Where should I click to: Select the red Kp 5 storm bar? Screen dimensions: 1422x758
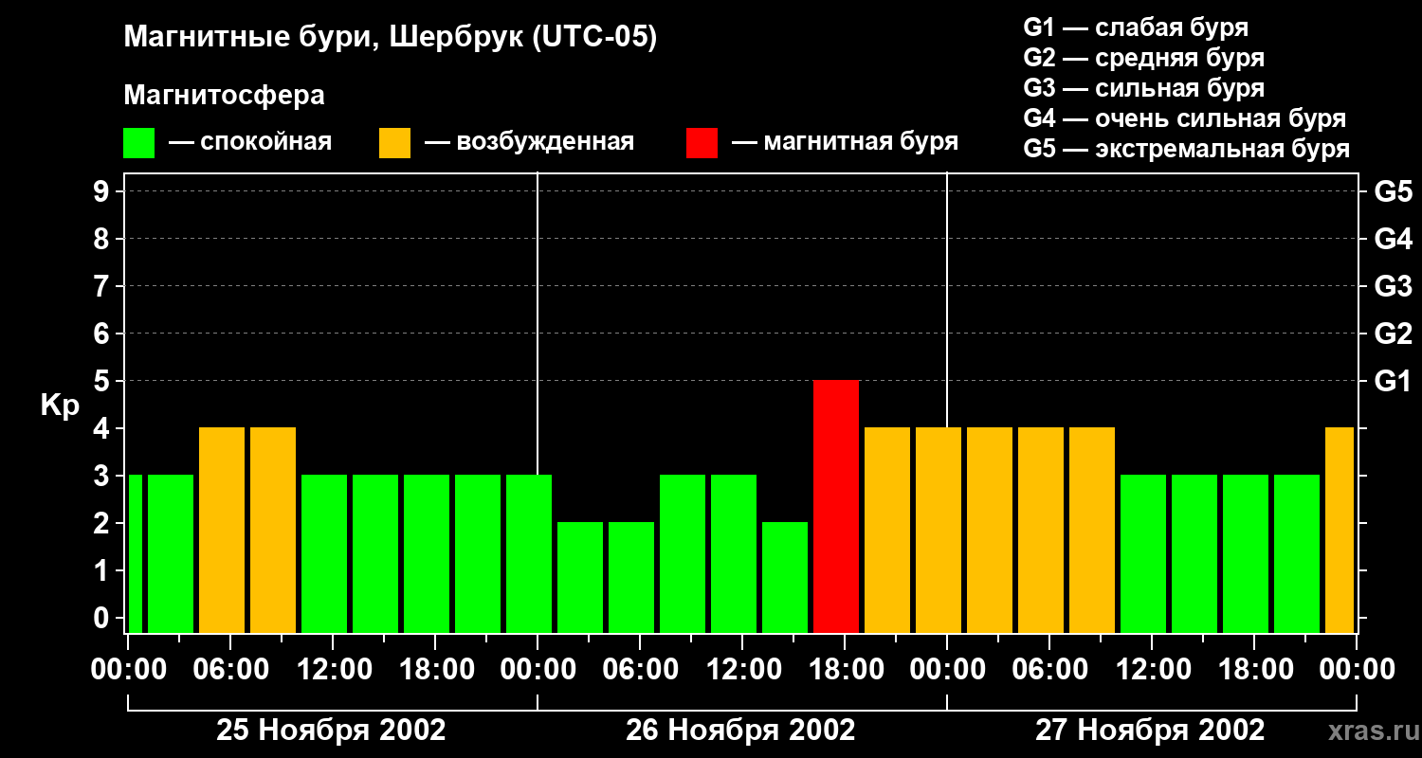coord(836,507)
